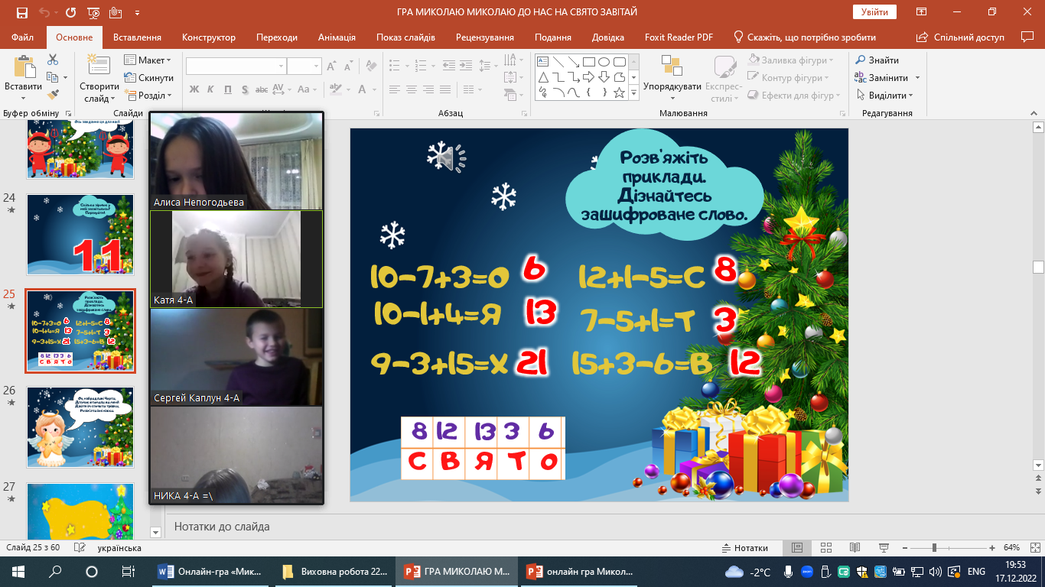The image size is (1045, 587).
Task: Click the zoom slider in status bar
Action: (x=934, y=548)
